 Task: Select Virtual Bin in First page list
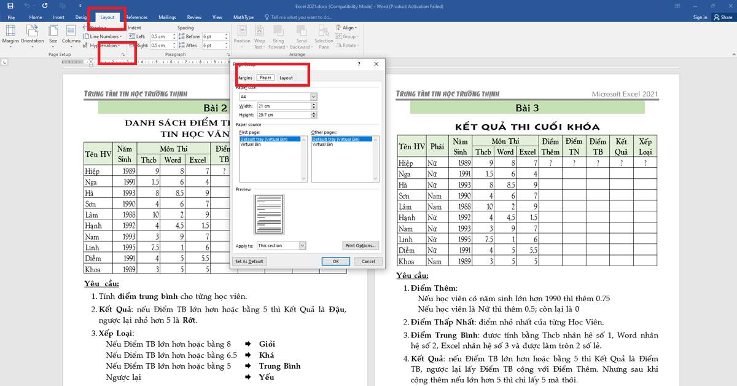coord(251,144)
